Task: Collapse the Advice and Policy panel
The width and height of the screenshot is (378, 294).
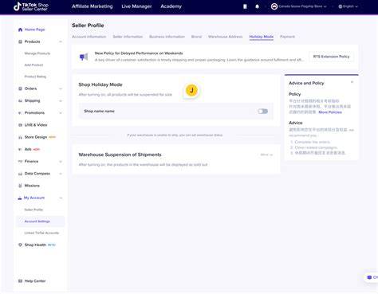Action: (x=352, y=82)
